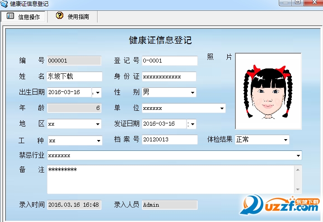Click the 信息操作 list icon
The width and height of the screenshot is (323, 222).
pyautogui.click(x=10, y=16)
